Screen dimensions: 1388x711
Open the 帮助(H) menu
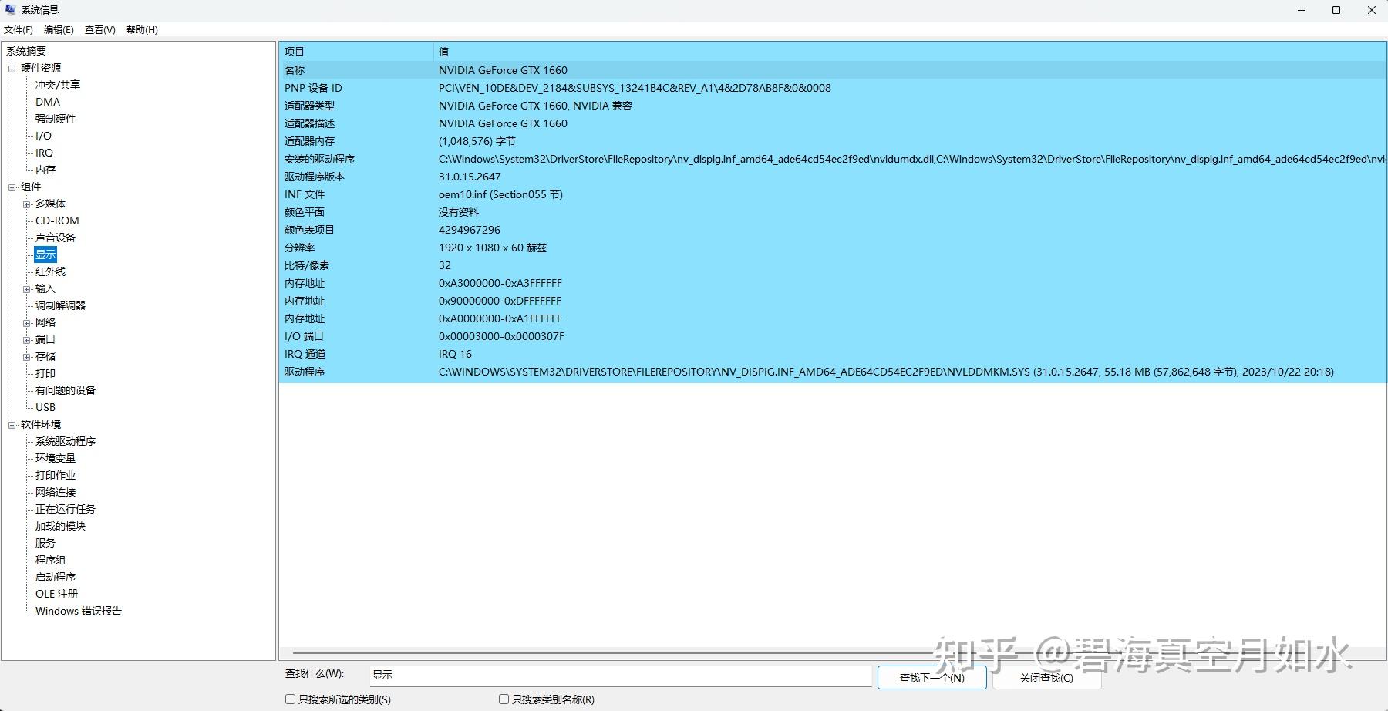click(x=140, y=29)
